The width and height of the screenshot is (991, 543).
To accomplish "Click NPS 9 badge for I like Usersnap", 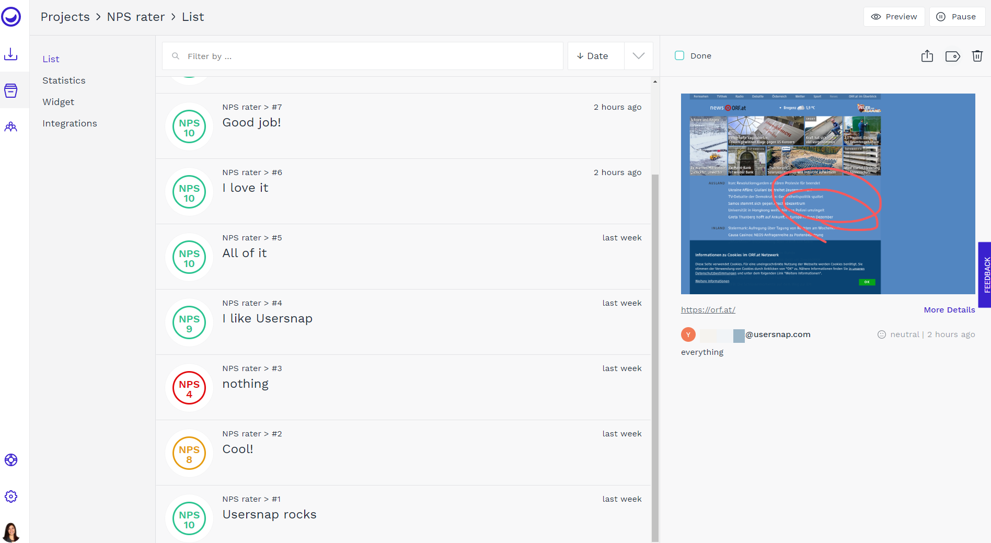I will 189,322.
